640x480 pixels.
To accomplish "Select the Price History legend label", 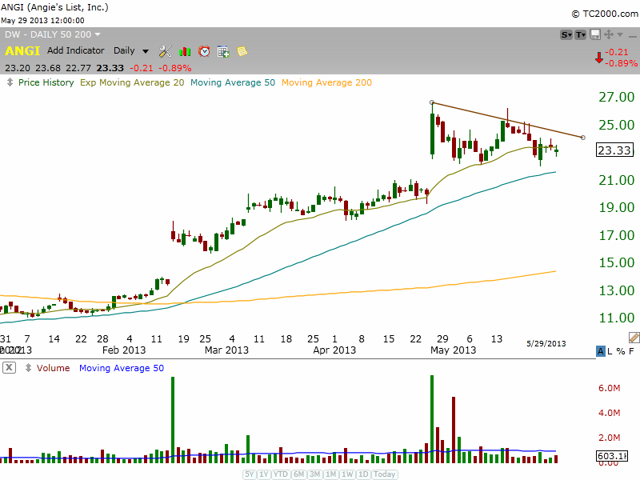I will click(x=46, y=82).
